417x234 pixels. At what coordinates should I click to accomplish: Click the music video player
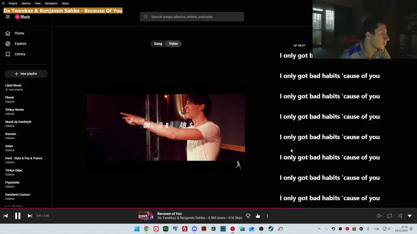(x=166, y=127)
